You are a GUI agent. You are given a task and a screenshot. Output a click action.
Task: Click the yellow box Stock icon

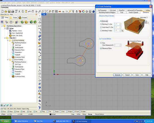click(26, 22)
